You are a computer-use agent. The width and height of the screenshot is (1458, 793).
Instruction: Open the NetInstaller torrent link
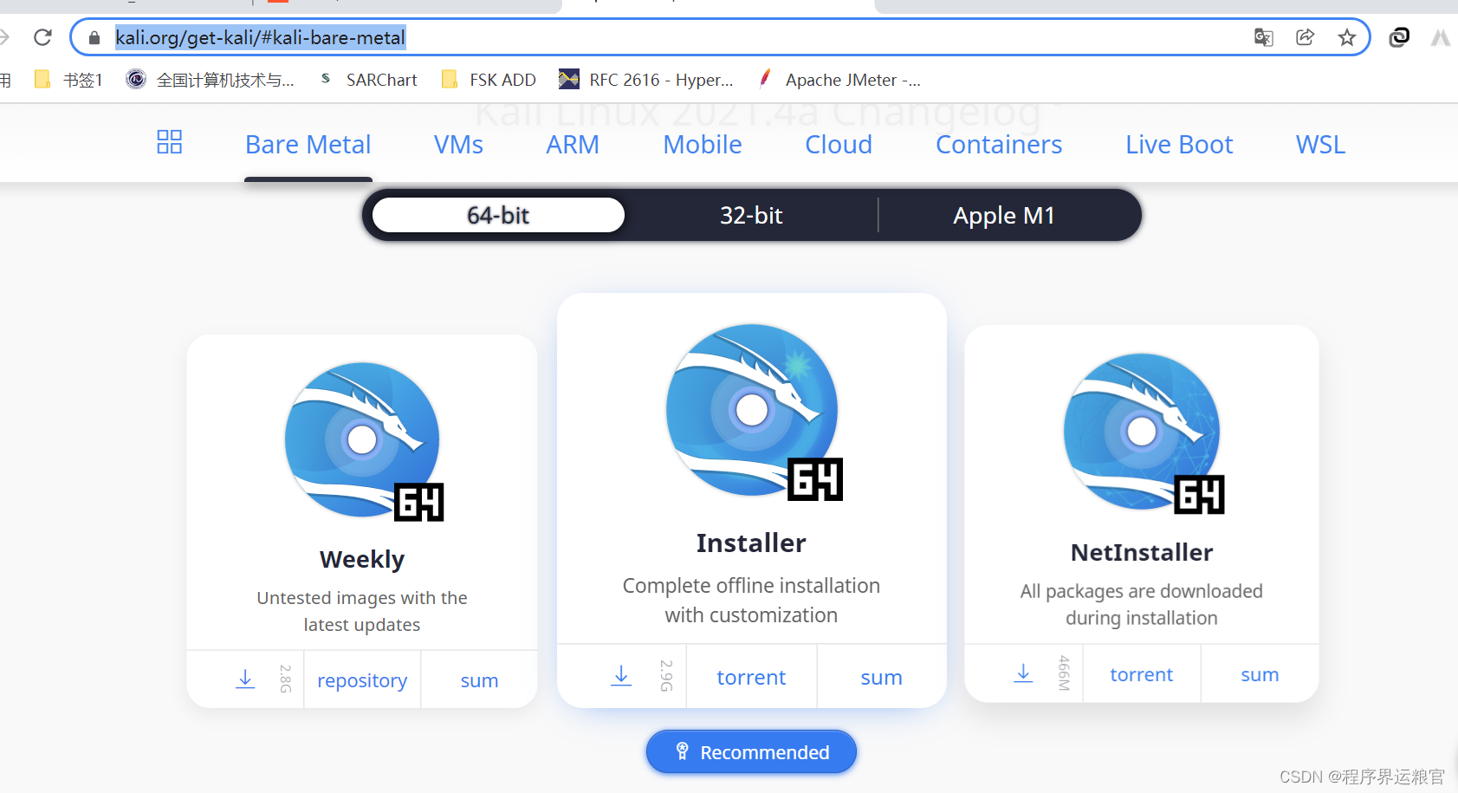[x=1141, y=674]
